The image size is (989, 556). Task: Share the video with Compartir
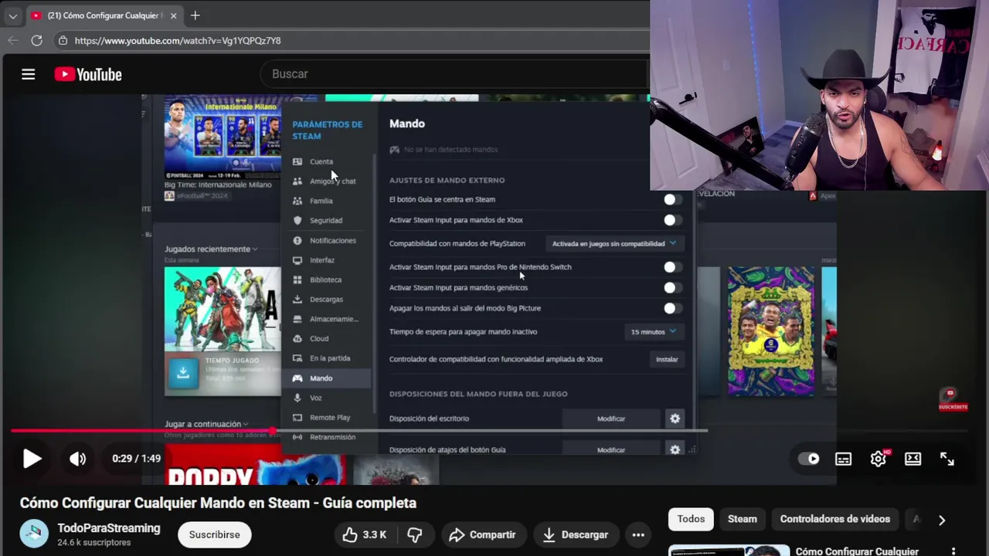point(482,534)
